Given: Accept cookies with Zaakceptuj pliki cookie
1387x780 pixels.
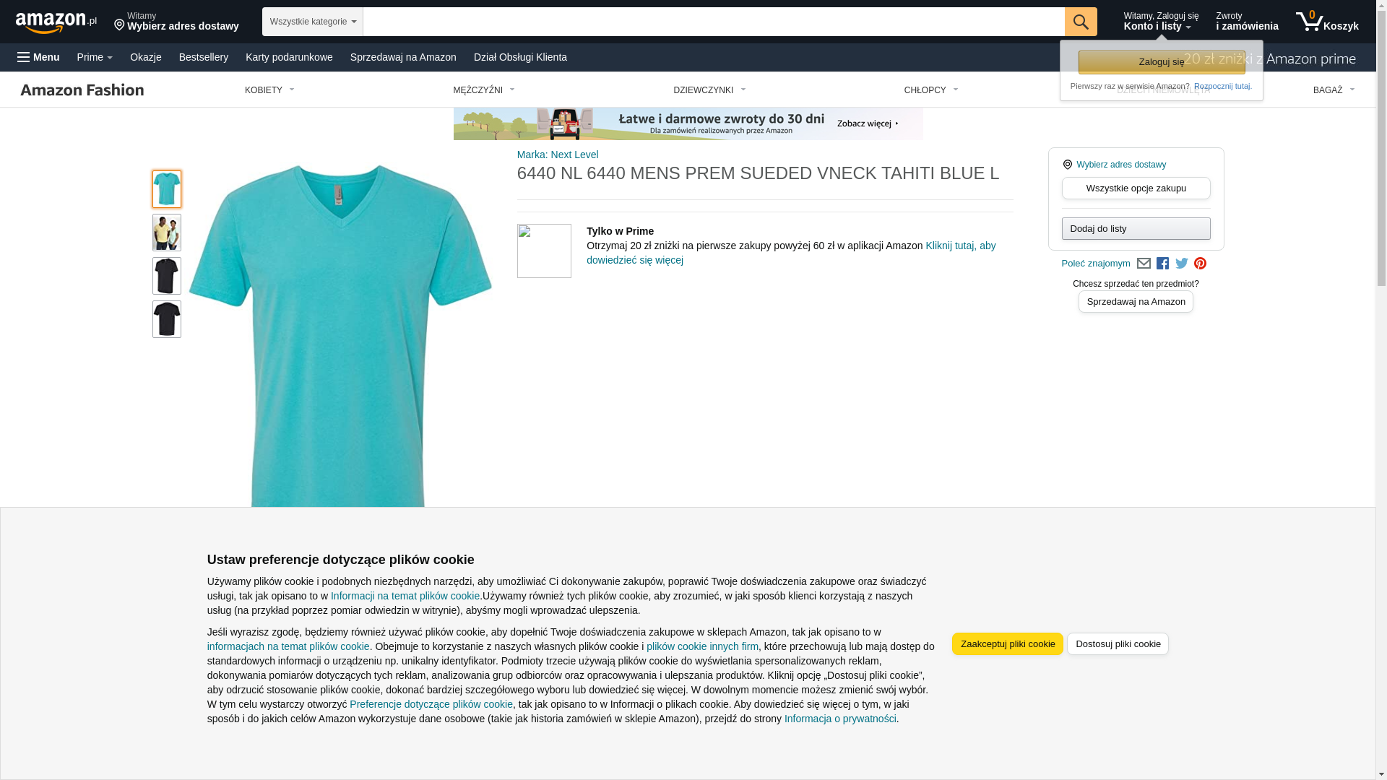Looking at the screenshot, I should [1008, 644].
